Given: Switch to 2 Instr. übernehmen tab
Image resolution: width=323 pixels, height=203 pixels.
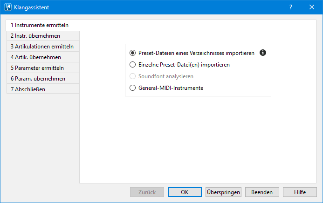Looking at the screenshot, I should [x=43, y=36].
